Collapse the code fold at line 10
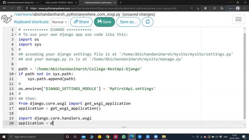The image size is (249, 140). [16, 74]
